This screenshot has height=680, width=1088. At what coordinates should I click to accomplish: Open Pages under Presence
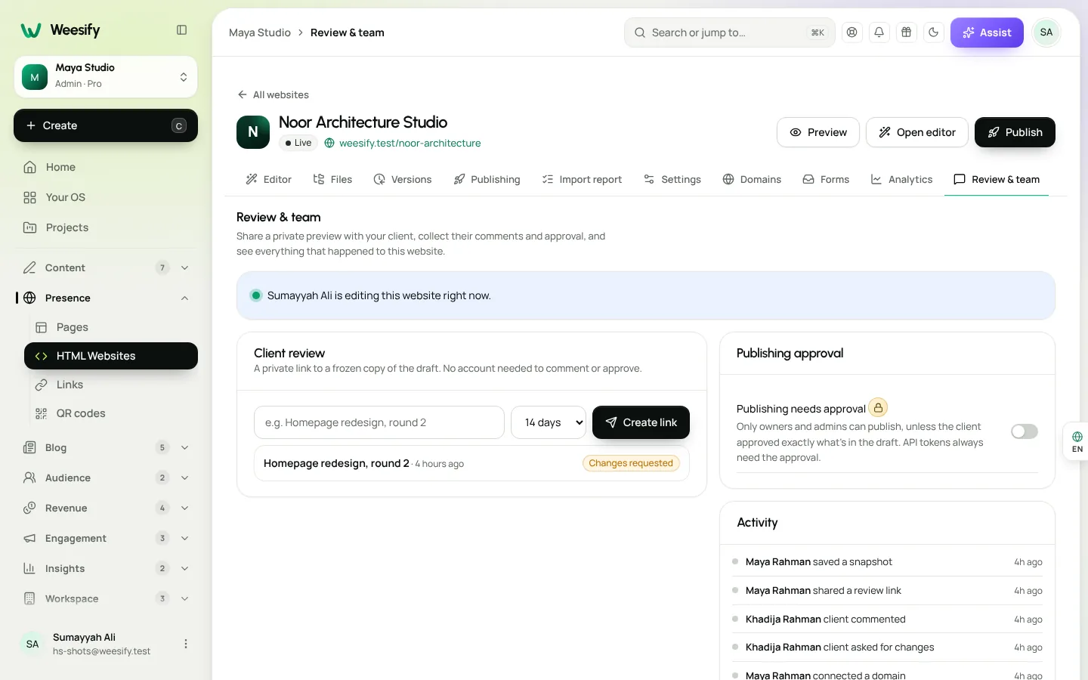click(111, 327)
